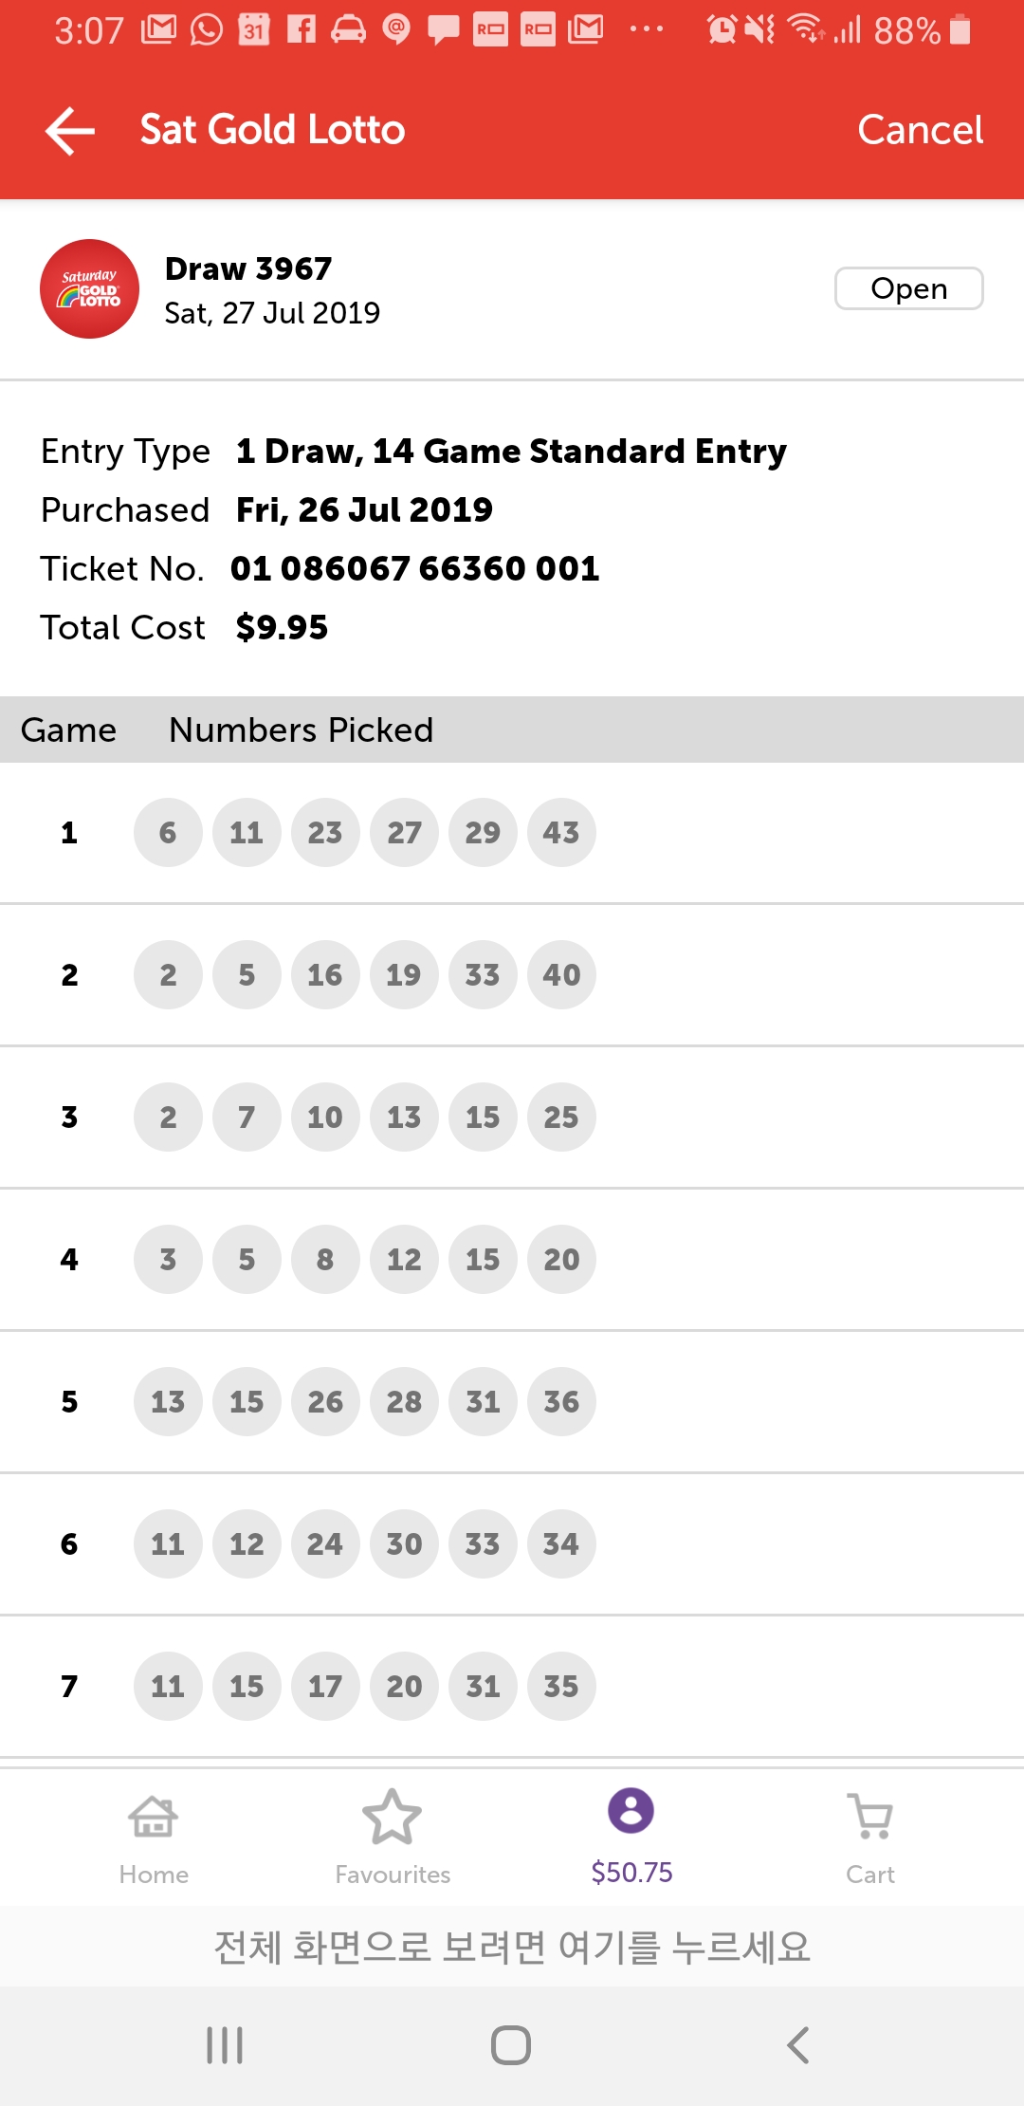Tap Cancel in the header
The image size is (1024, 2106).
(920, 130)
